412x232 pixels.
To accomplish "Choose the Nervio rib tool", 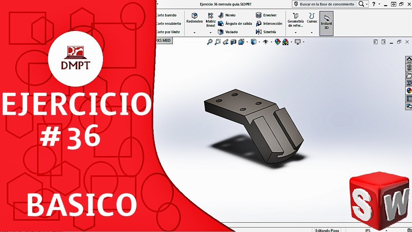I will coord(227,15).
